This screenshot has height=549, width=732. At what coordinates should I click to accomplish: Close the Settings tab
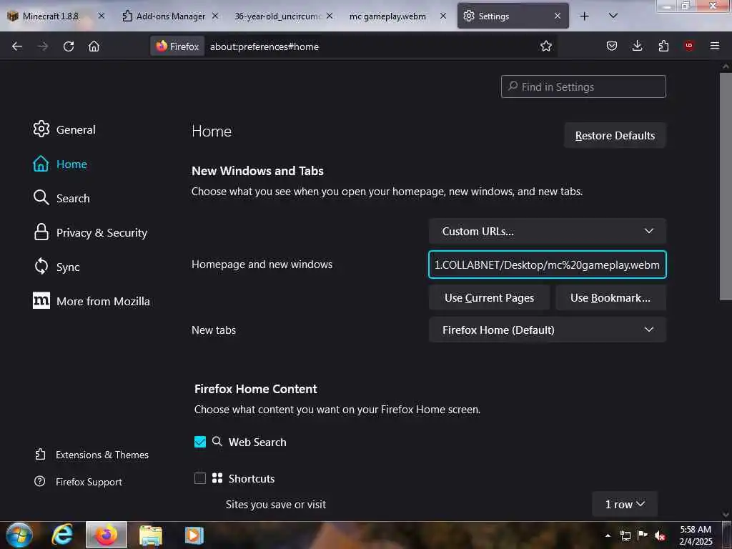(x=558, y=16)
